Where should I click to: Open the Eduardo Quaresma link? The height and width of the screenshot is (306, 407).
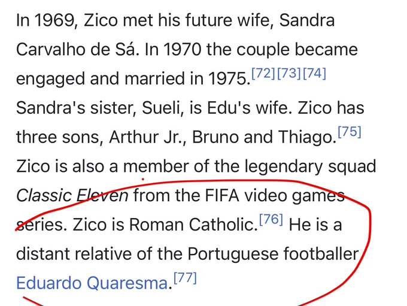(x=92, y=283)
